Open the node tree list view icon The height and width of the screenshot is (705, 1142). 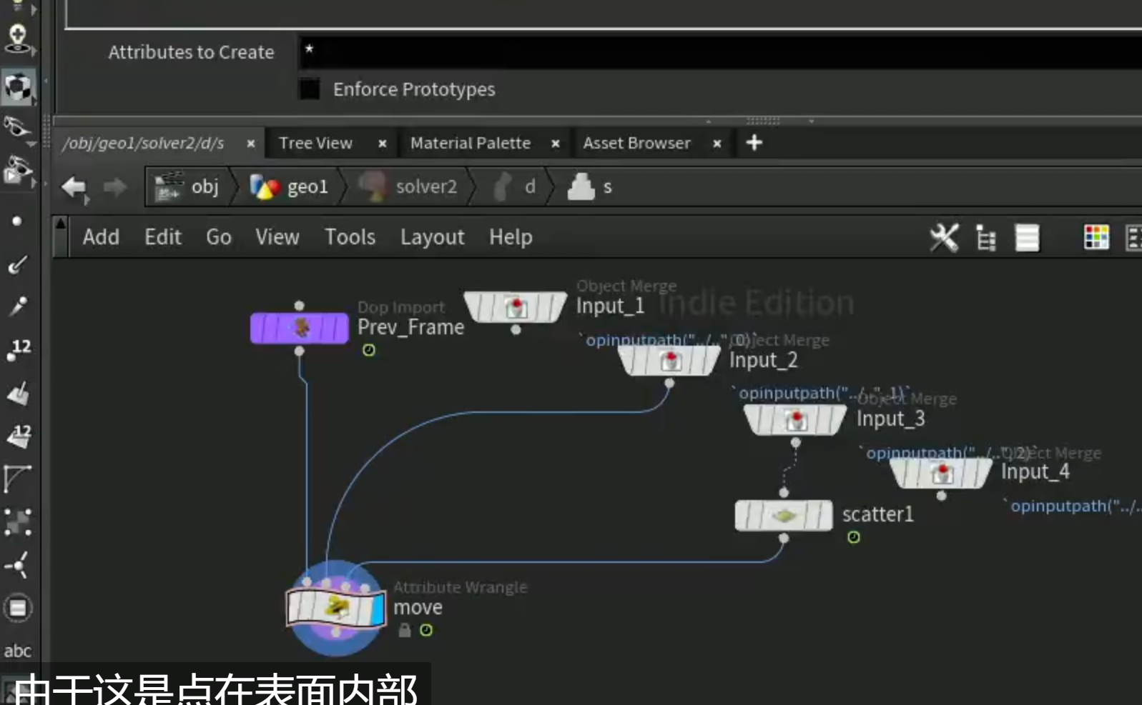[986, 238]
